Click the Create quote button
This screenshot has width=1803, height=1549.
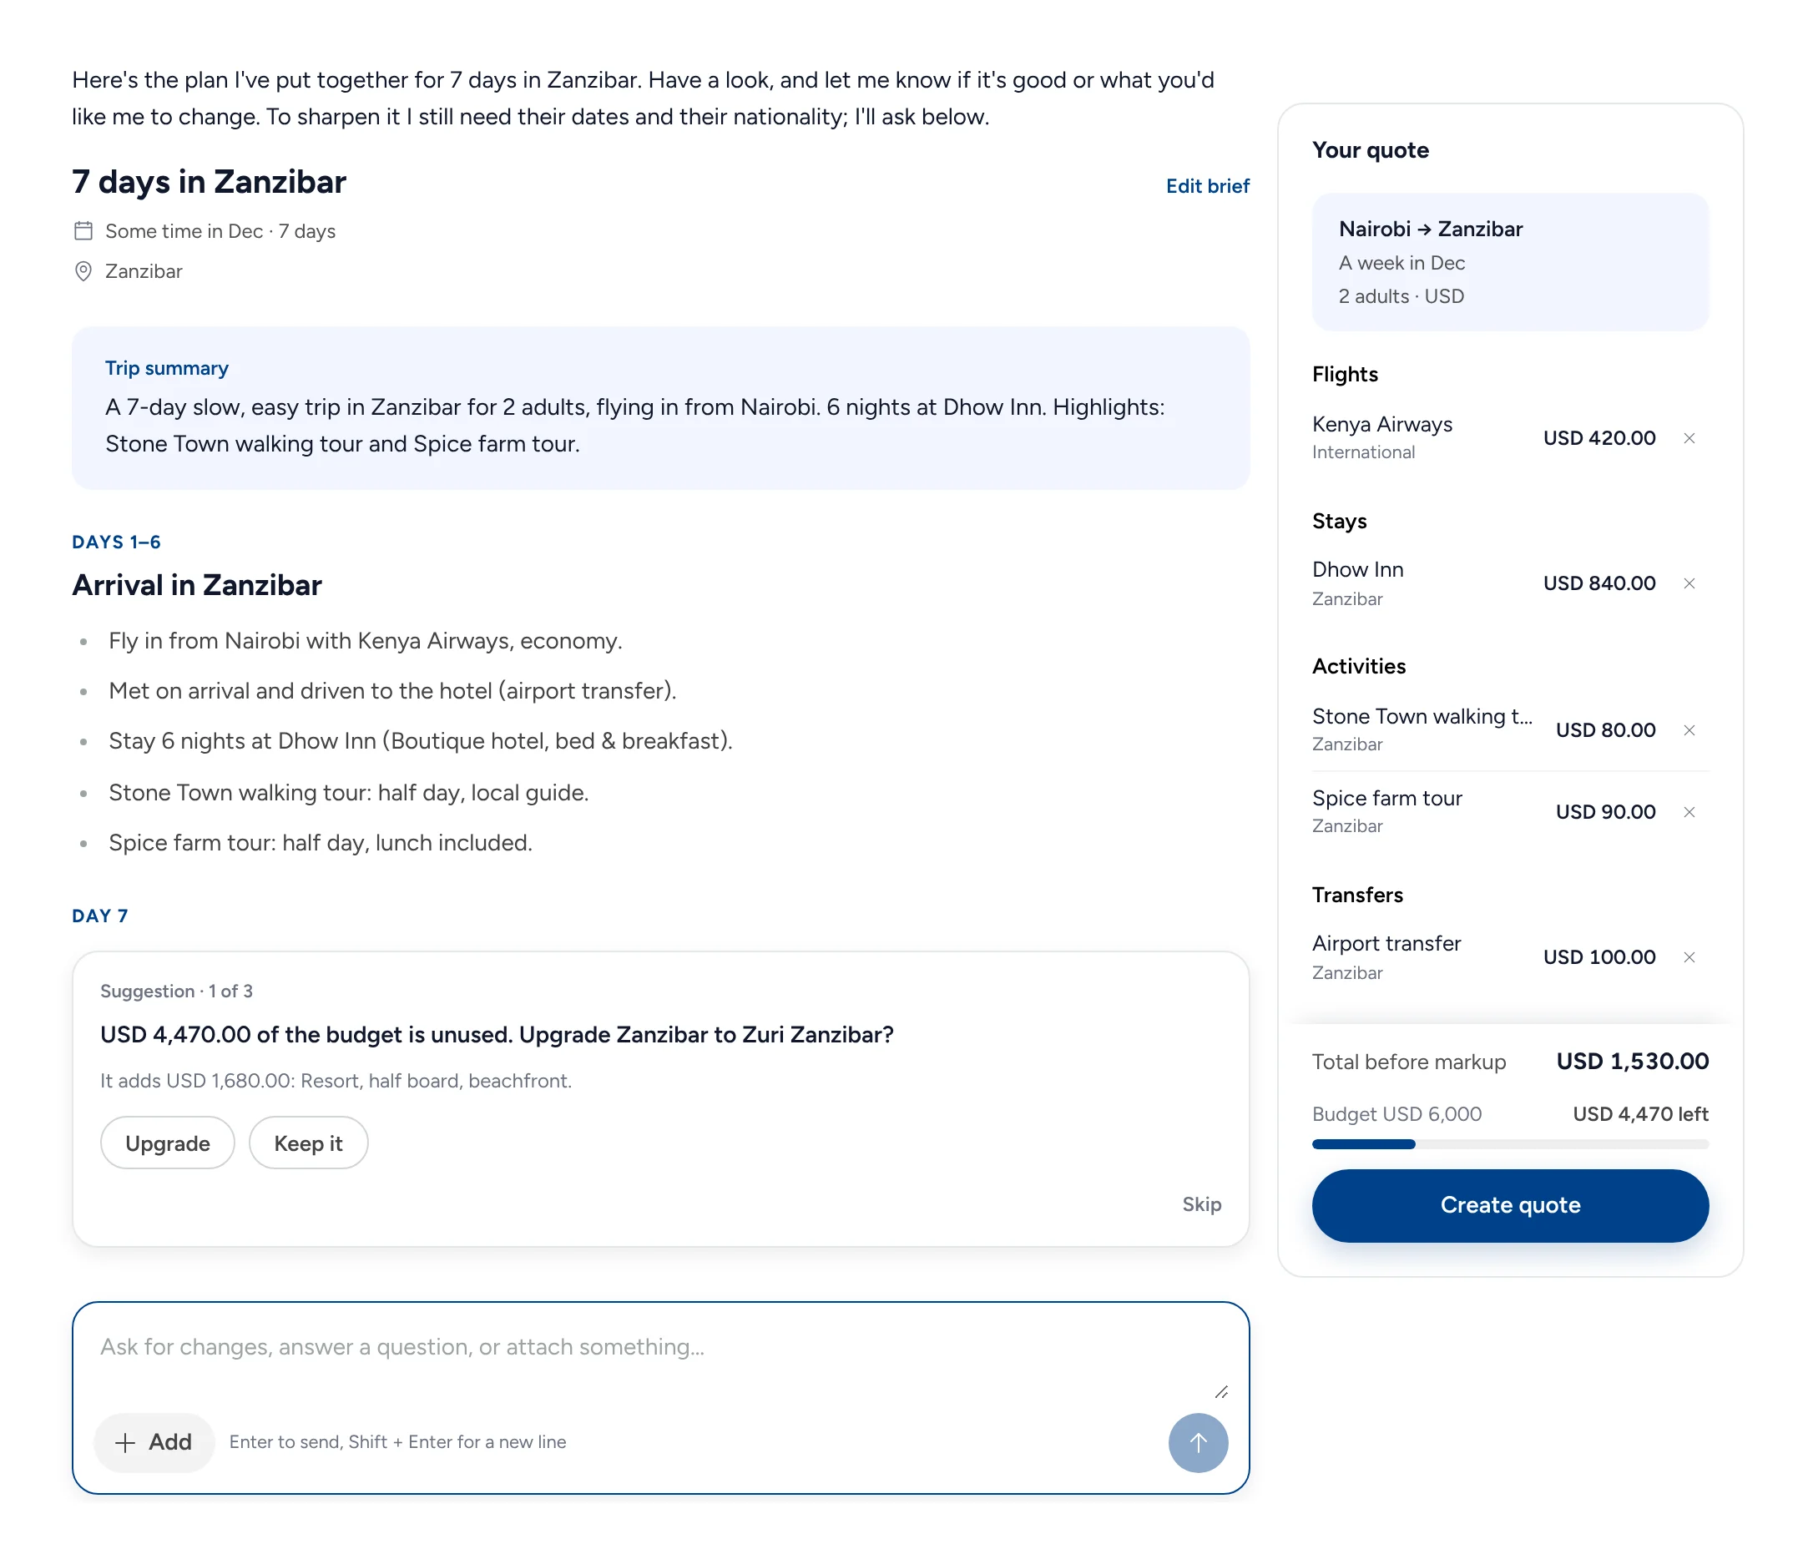click(x=1510, y=1205)
